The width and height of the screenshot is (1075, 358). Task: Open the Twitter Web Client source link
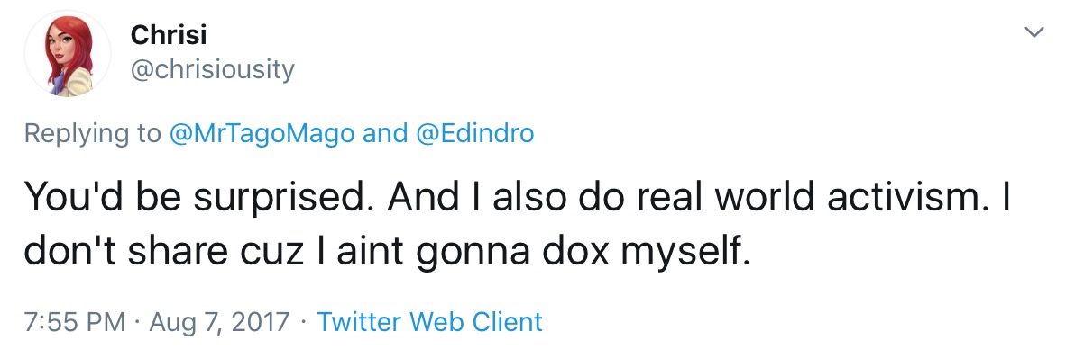429,321
